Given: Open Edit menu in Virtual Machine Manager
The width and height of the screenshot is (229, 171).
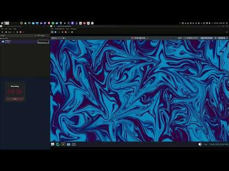Looking at the screenshot, I should point(6,29).
